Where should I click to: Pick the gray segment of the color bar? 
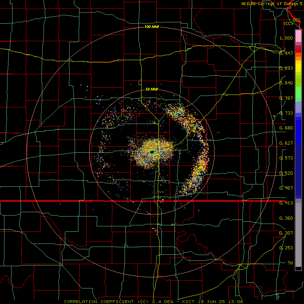tap(298, 235)
